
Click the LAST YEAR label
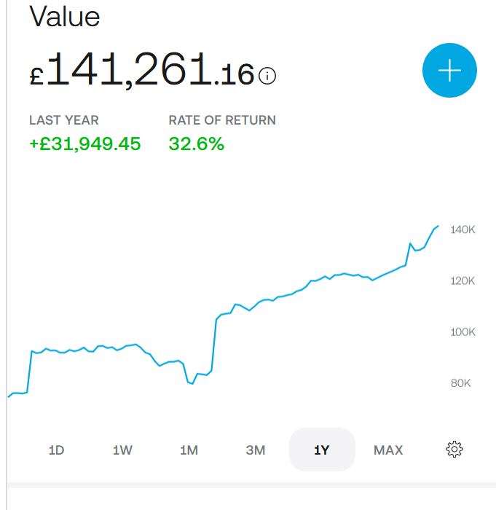[64, 120]
